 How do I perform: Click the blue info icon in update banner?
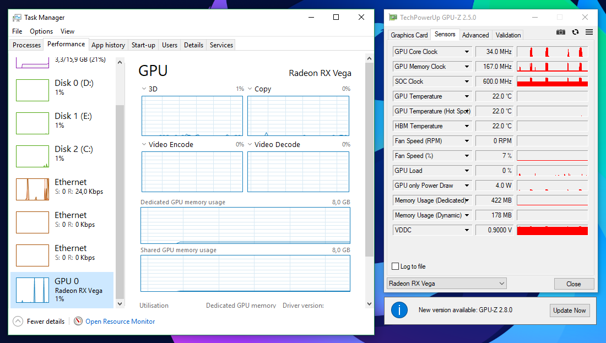click(x=399, y=310)
